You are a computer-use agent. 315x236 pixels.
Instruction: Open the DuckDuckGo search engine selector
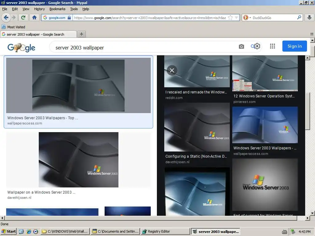click(x=247, y=18)
